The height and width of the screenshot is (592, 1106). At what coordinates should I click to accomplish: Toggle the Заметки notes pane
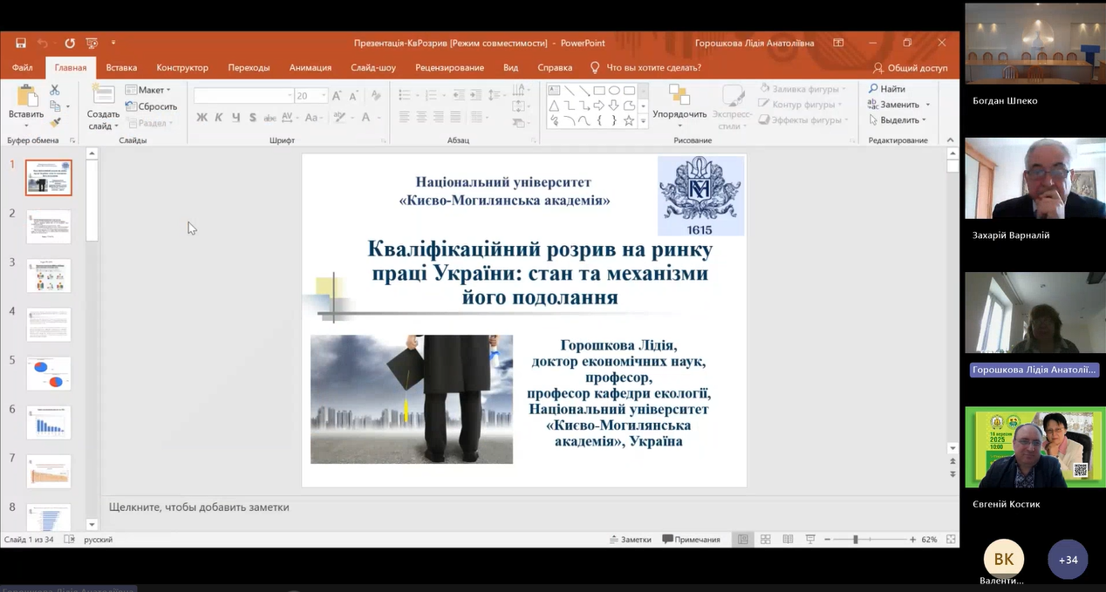pyautogui.click(x=630, y=540)
